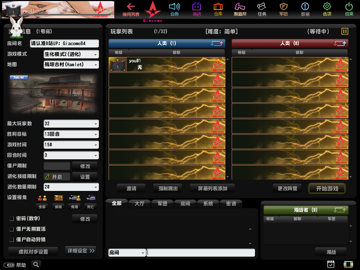Click the magnifier search icon beside 帮助

(x=36, y=264)
